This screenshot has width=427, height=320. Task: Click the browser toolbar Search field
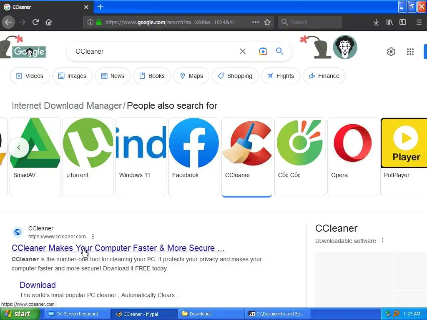(x=309, y=22)
